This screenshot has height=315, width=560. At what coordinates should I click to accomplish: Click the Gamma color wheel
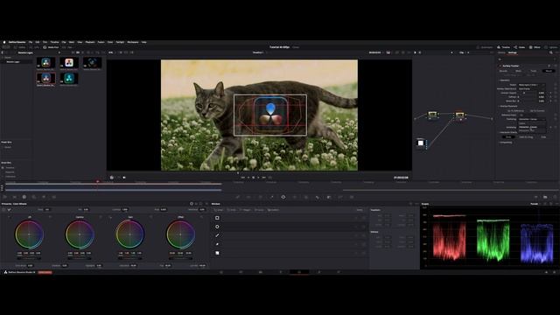80,234
